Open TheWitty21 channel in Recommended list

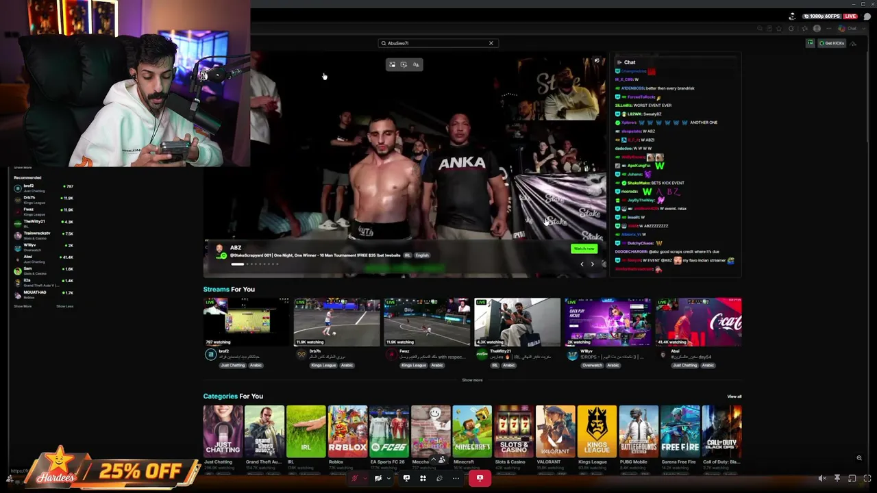click(x=44, y=223)
